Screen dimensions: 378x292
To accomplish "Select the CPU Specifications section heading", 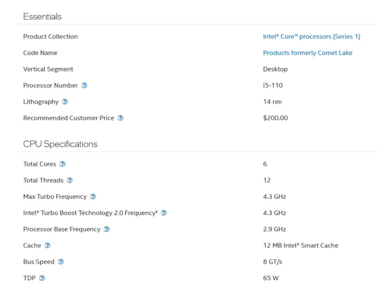I will click(60, 144).
